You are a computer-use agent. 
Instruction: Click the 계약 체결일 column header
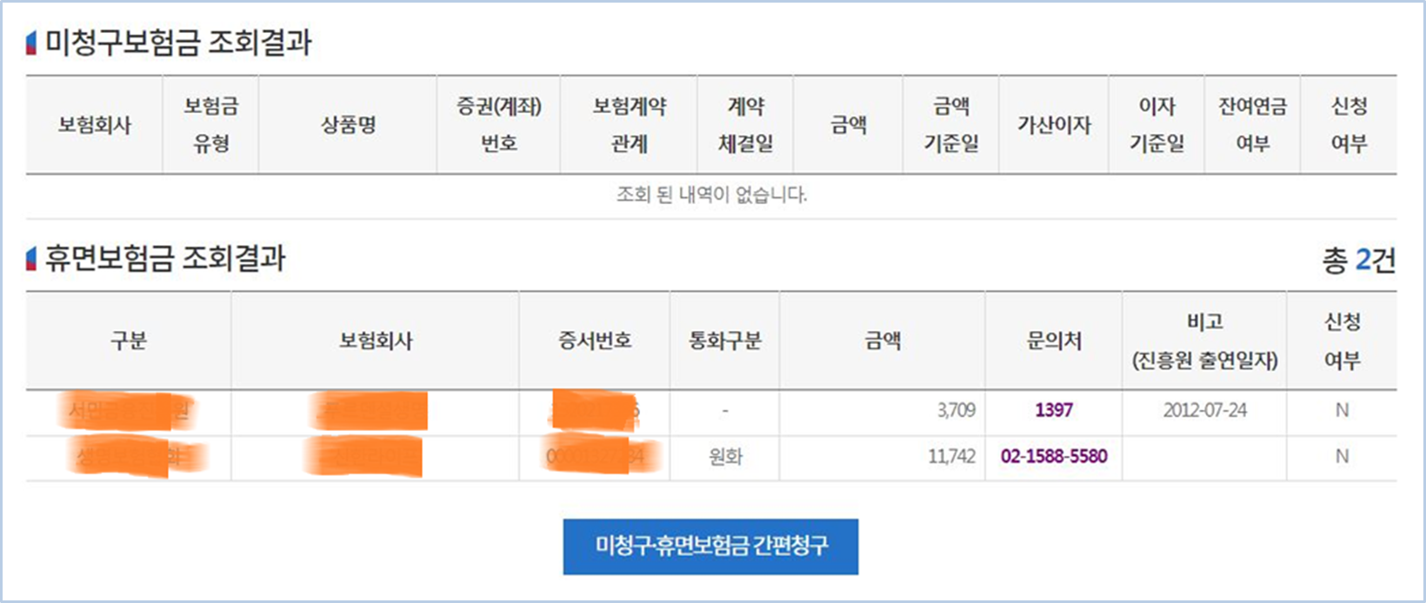coord(745,123)
